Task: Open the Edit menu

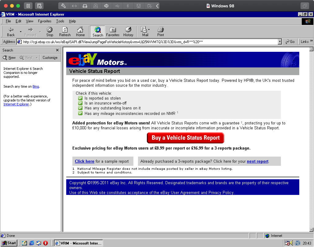Action: [18, 21]
